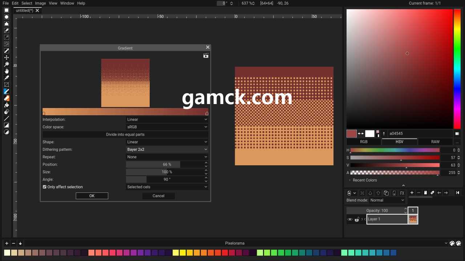465x261 pixels.
Task: Click the foreground color swatch
Action: pos(352,134)
